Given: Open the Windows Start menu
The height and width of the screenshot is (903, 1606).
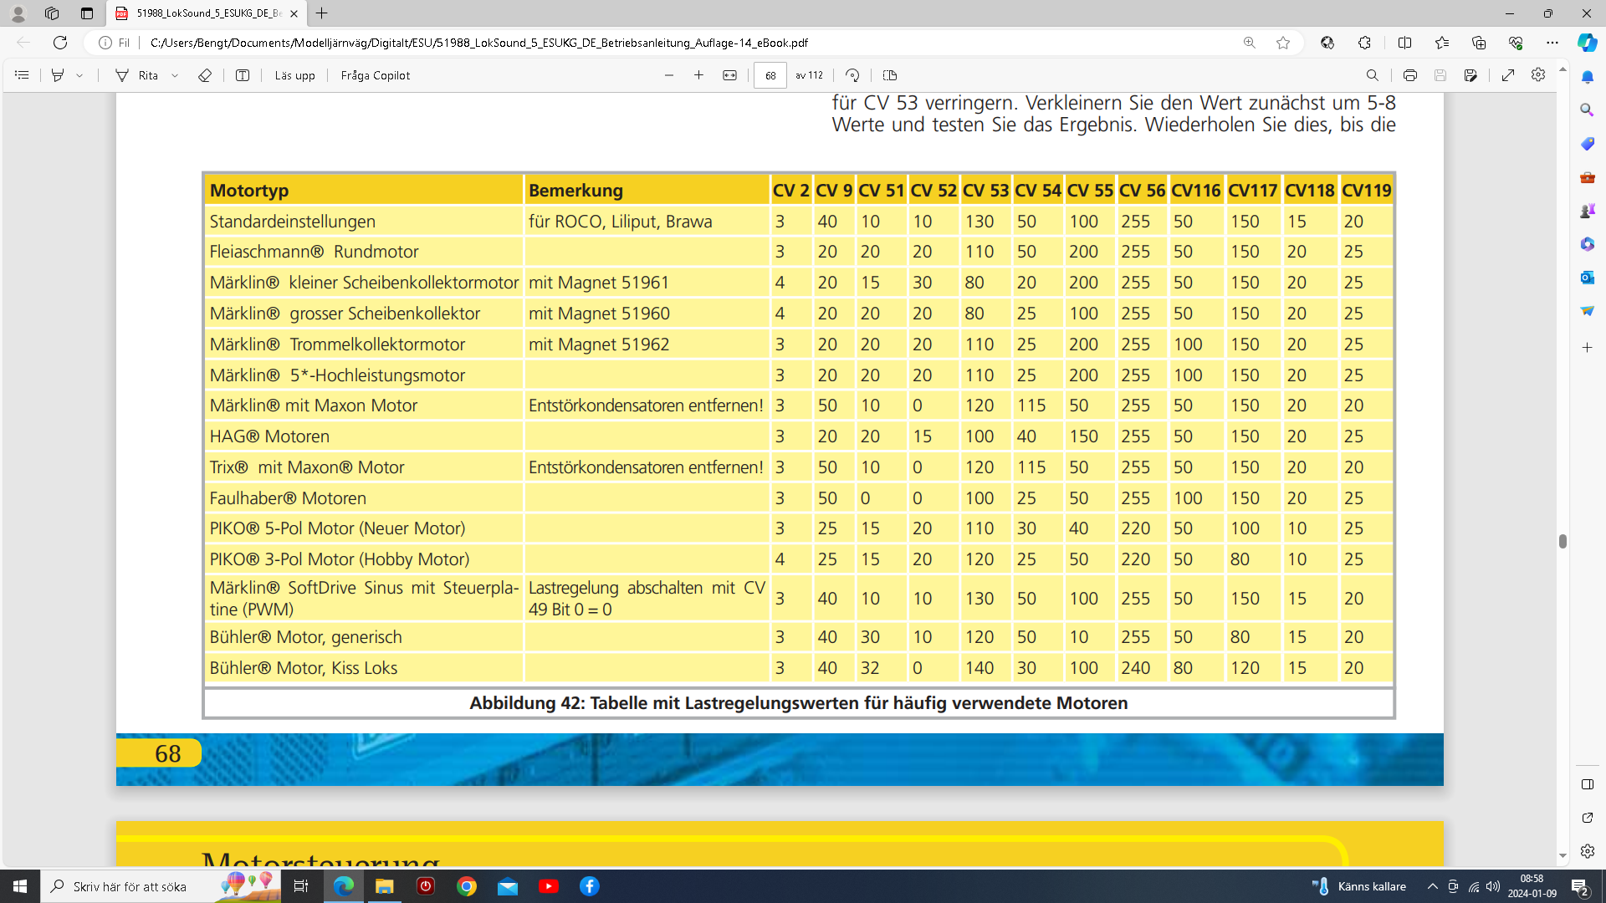Looking at the screenshot, I should (x=20, y=886).
